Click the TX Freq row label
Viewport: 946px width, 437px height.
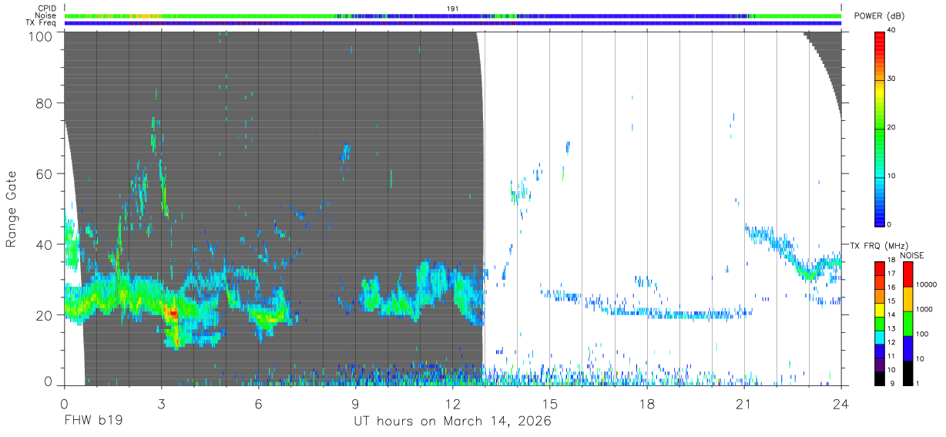(42, 23)
